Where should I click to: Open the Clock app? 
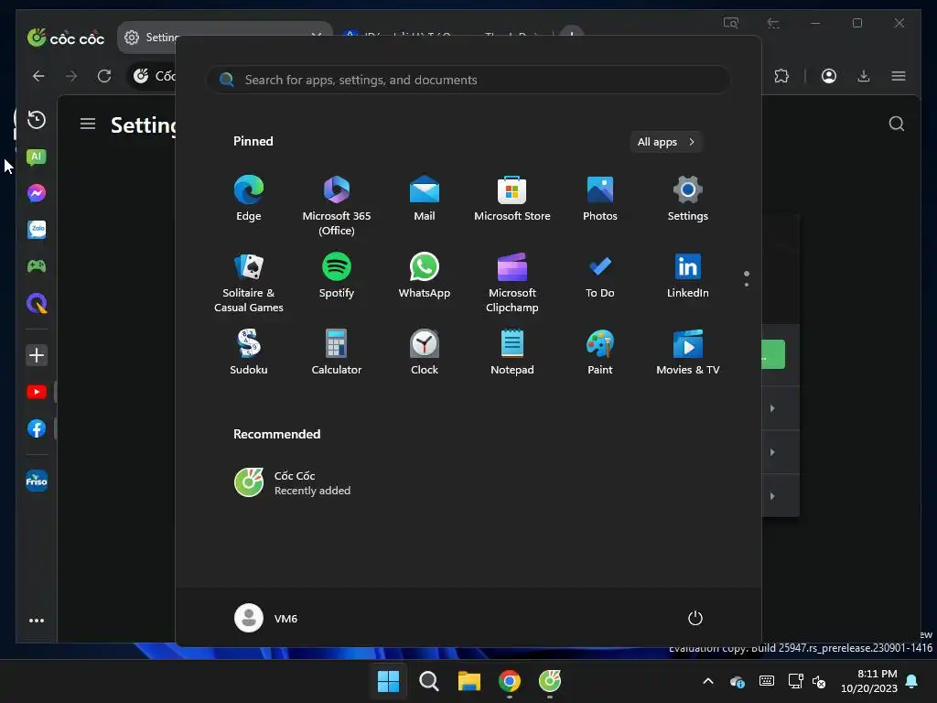pos(425,352)
